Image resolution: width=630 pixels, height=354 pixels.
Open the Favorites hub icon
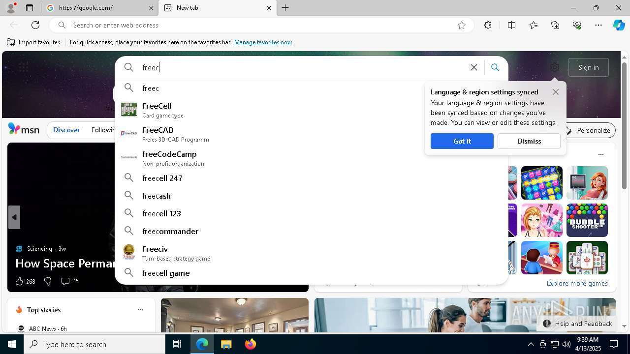(534, 25)
